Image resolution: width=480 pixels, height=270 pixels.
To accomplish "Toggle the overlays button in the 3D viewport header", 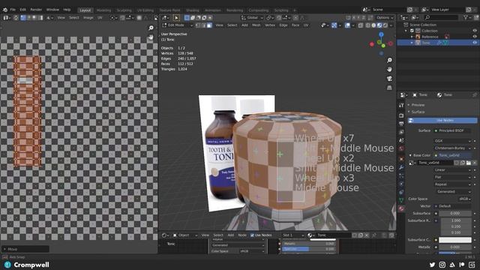I will pyautogui.click(x=347, y=25).
